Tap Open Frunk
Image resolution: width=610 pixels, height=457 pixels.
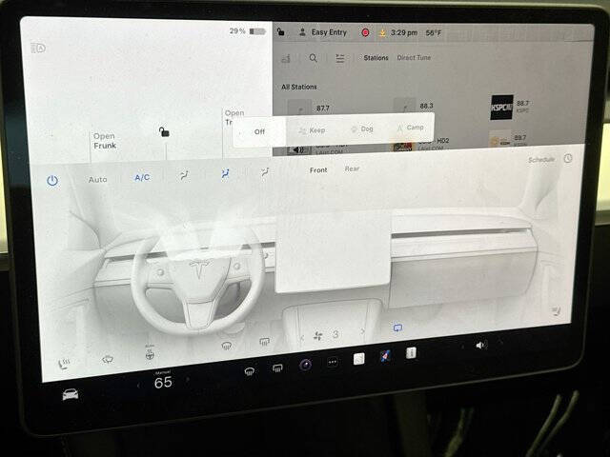click(105, 141)
